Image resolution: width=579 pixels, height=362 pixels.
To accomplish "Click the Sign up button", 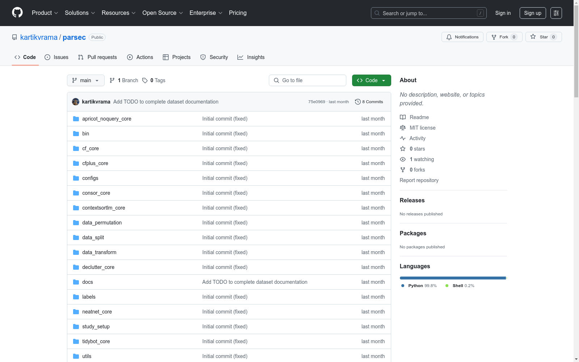I will [x=533, y=13].
